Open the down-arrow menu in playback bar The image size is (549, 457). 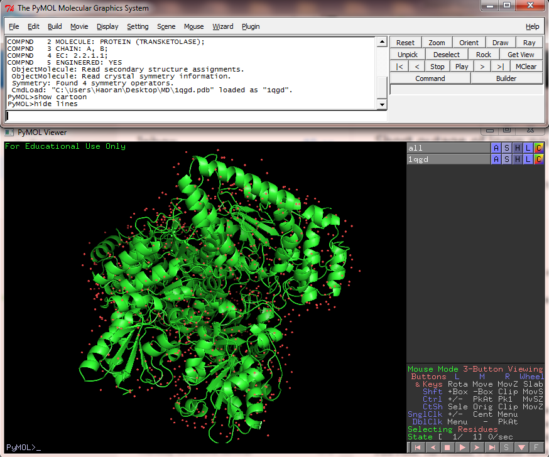tap(521, 447)
